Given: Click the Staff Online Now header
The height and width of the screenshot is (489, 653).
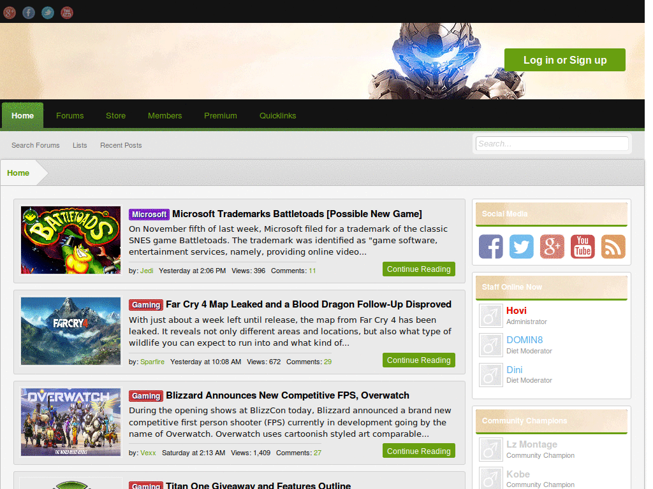Looking at the screenshot, I should pyautogui.click(x=552, y=287).
